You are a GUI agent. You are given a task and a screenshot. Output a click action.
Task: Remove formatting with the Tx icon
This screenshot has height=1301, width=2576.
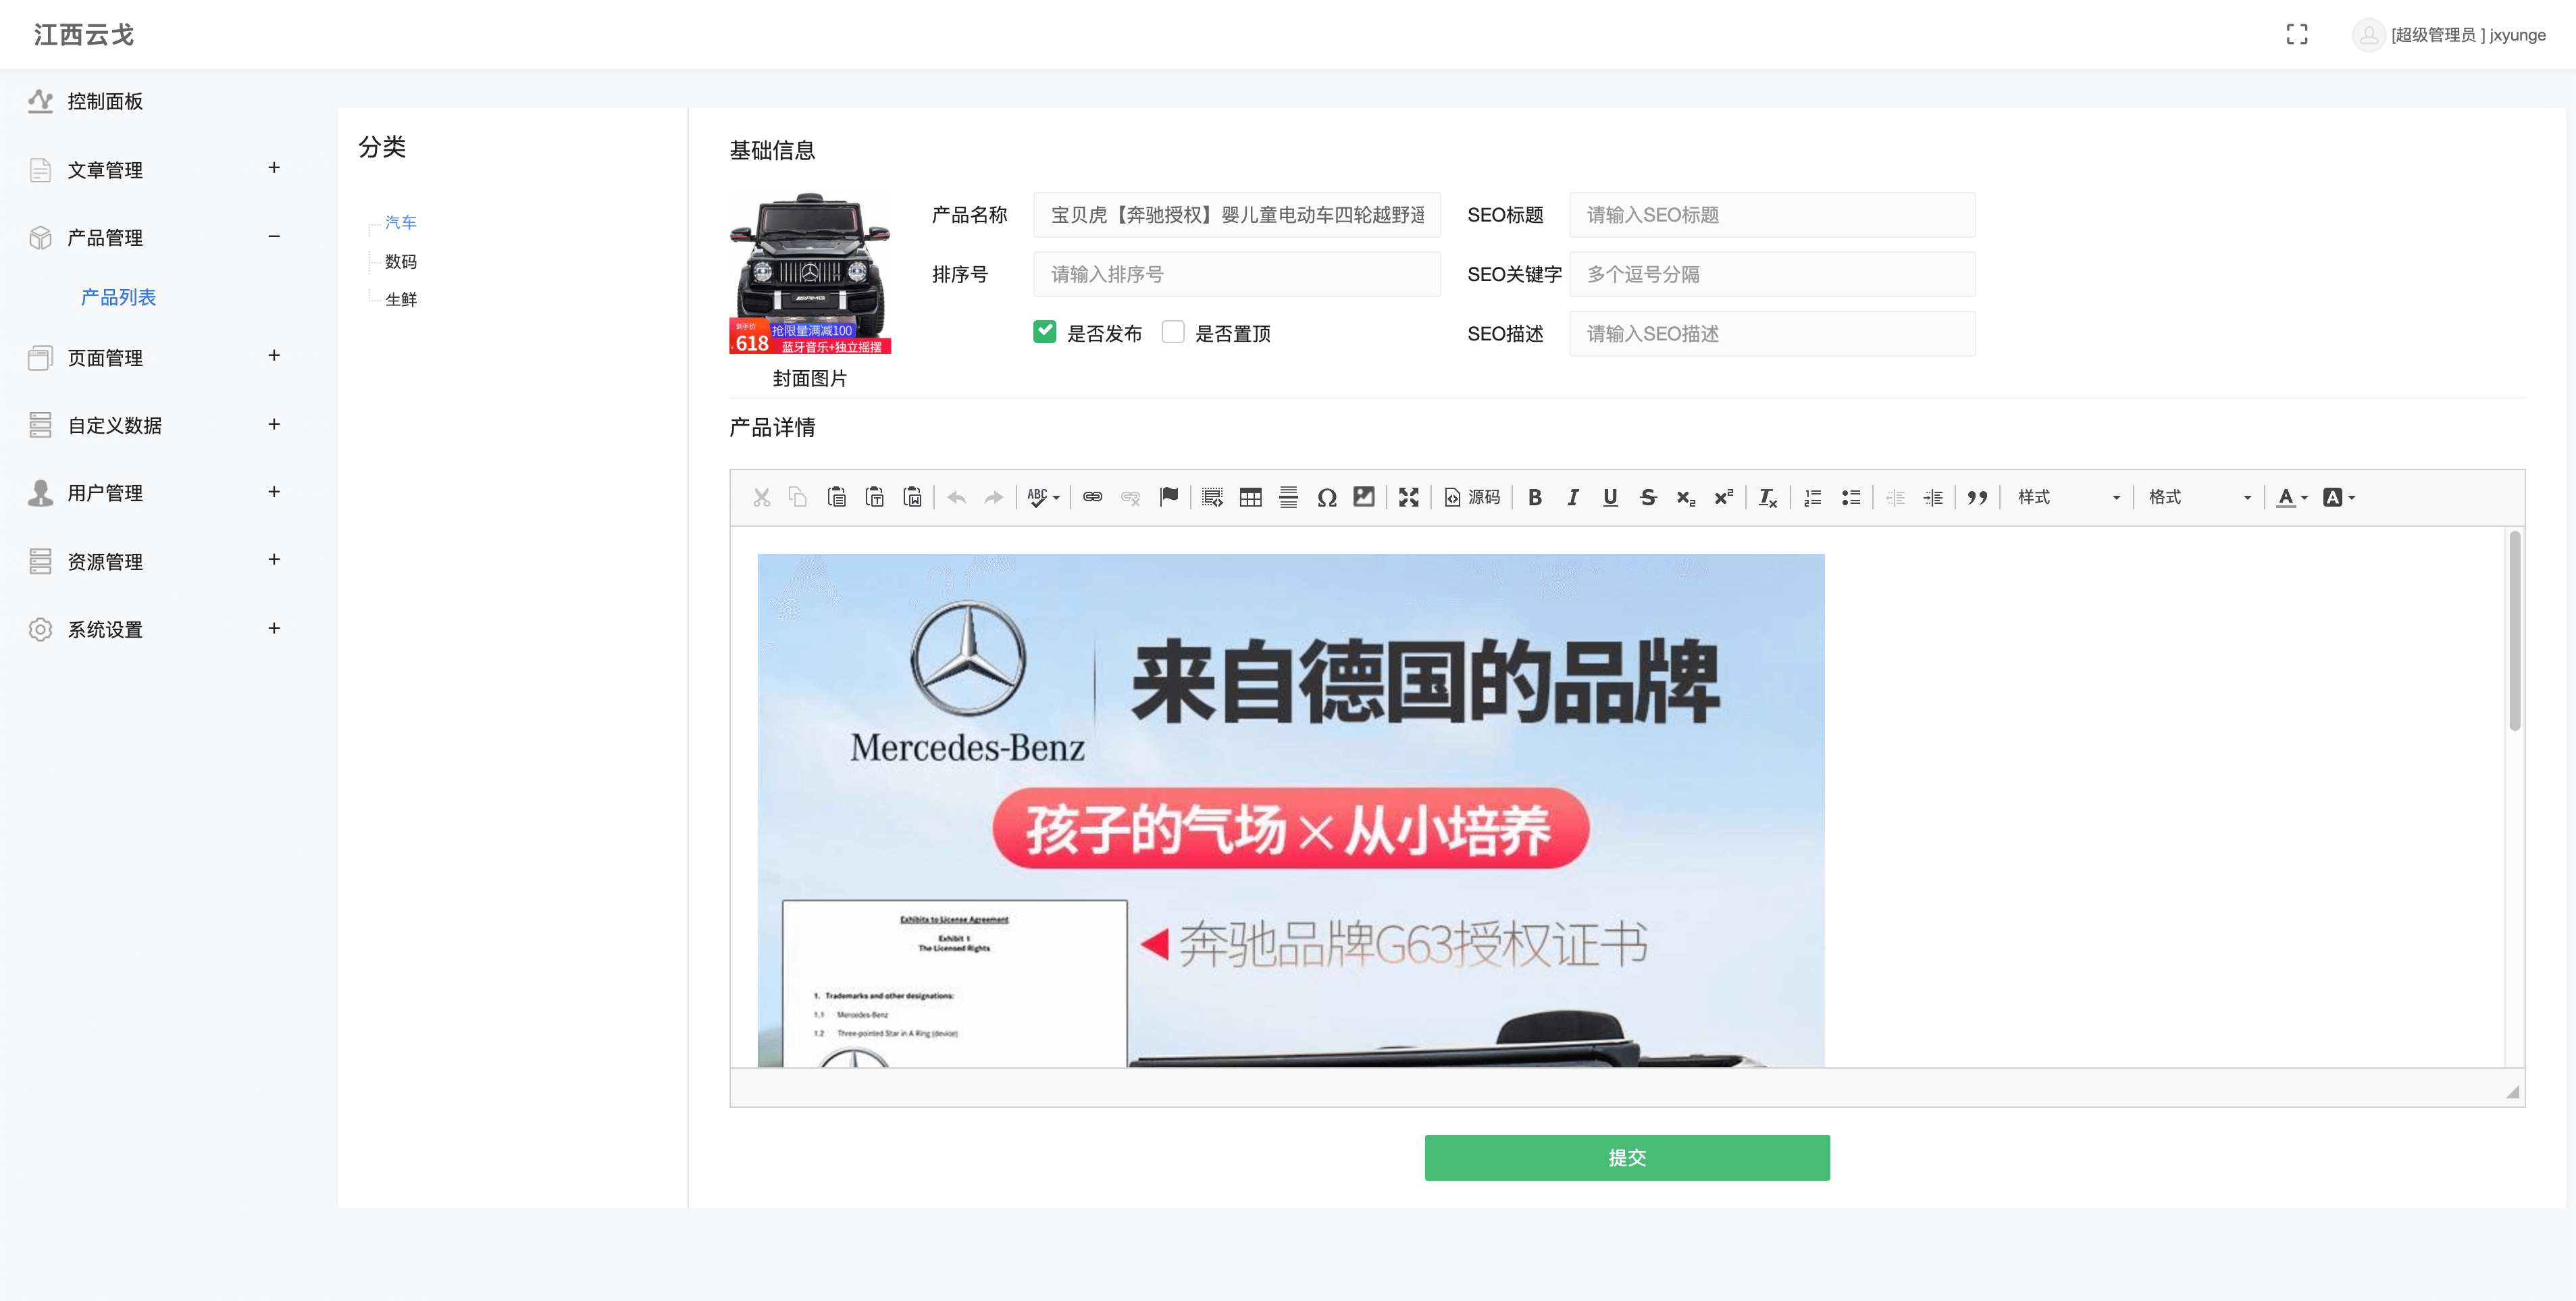[1768, 497]
